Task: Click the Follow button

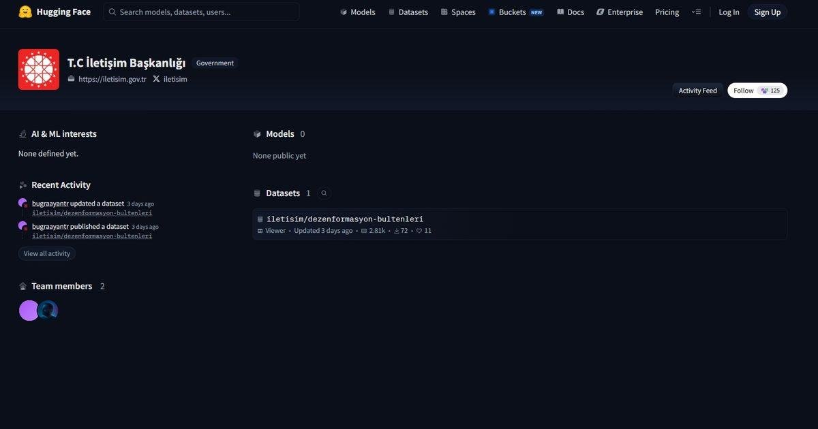Action: coord(757,91)
